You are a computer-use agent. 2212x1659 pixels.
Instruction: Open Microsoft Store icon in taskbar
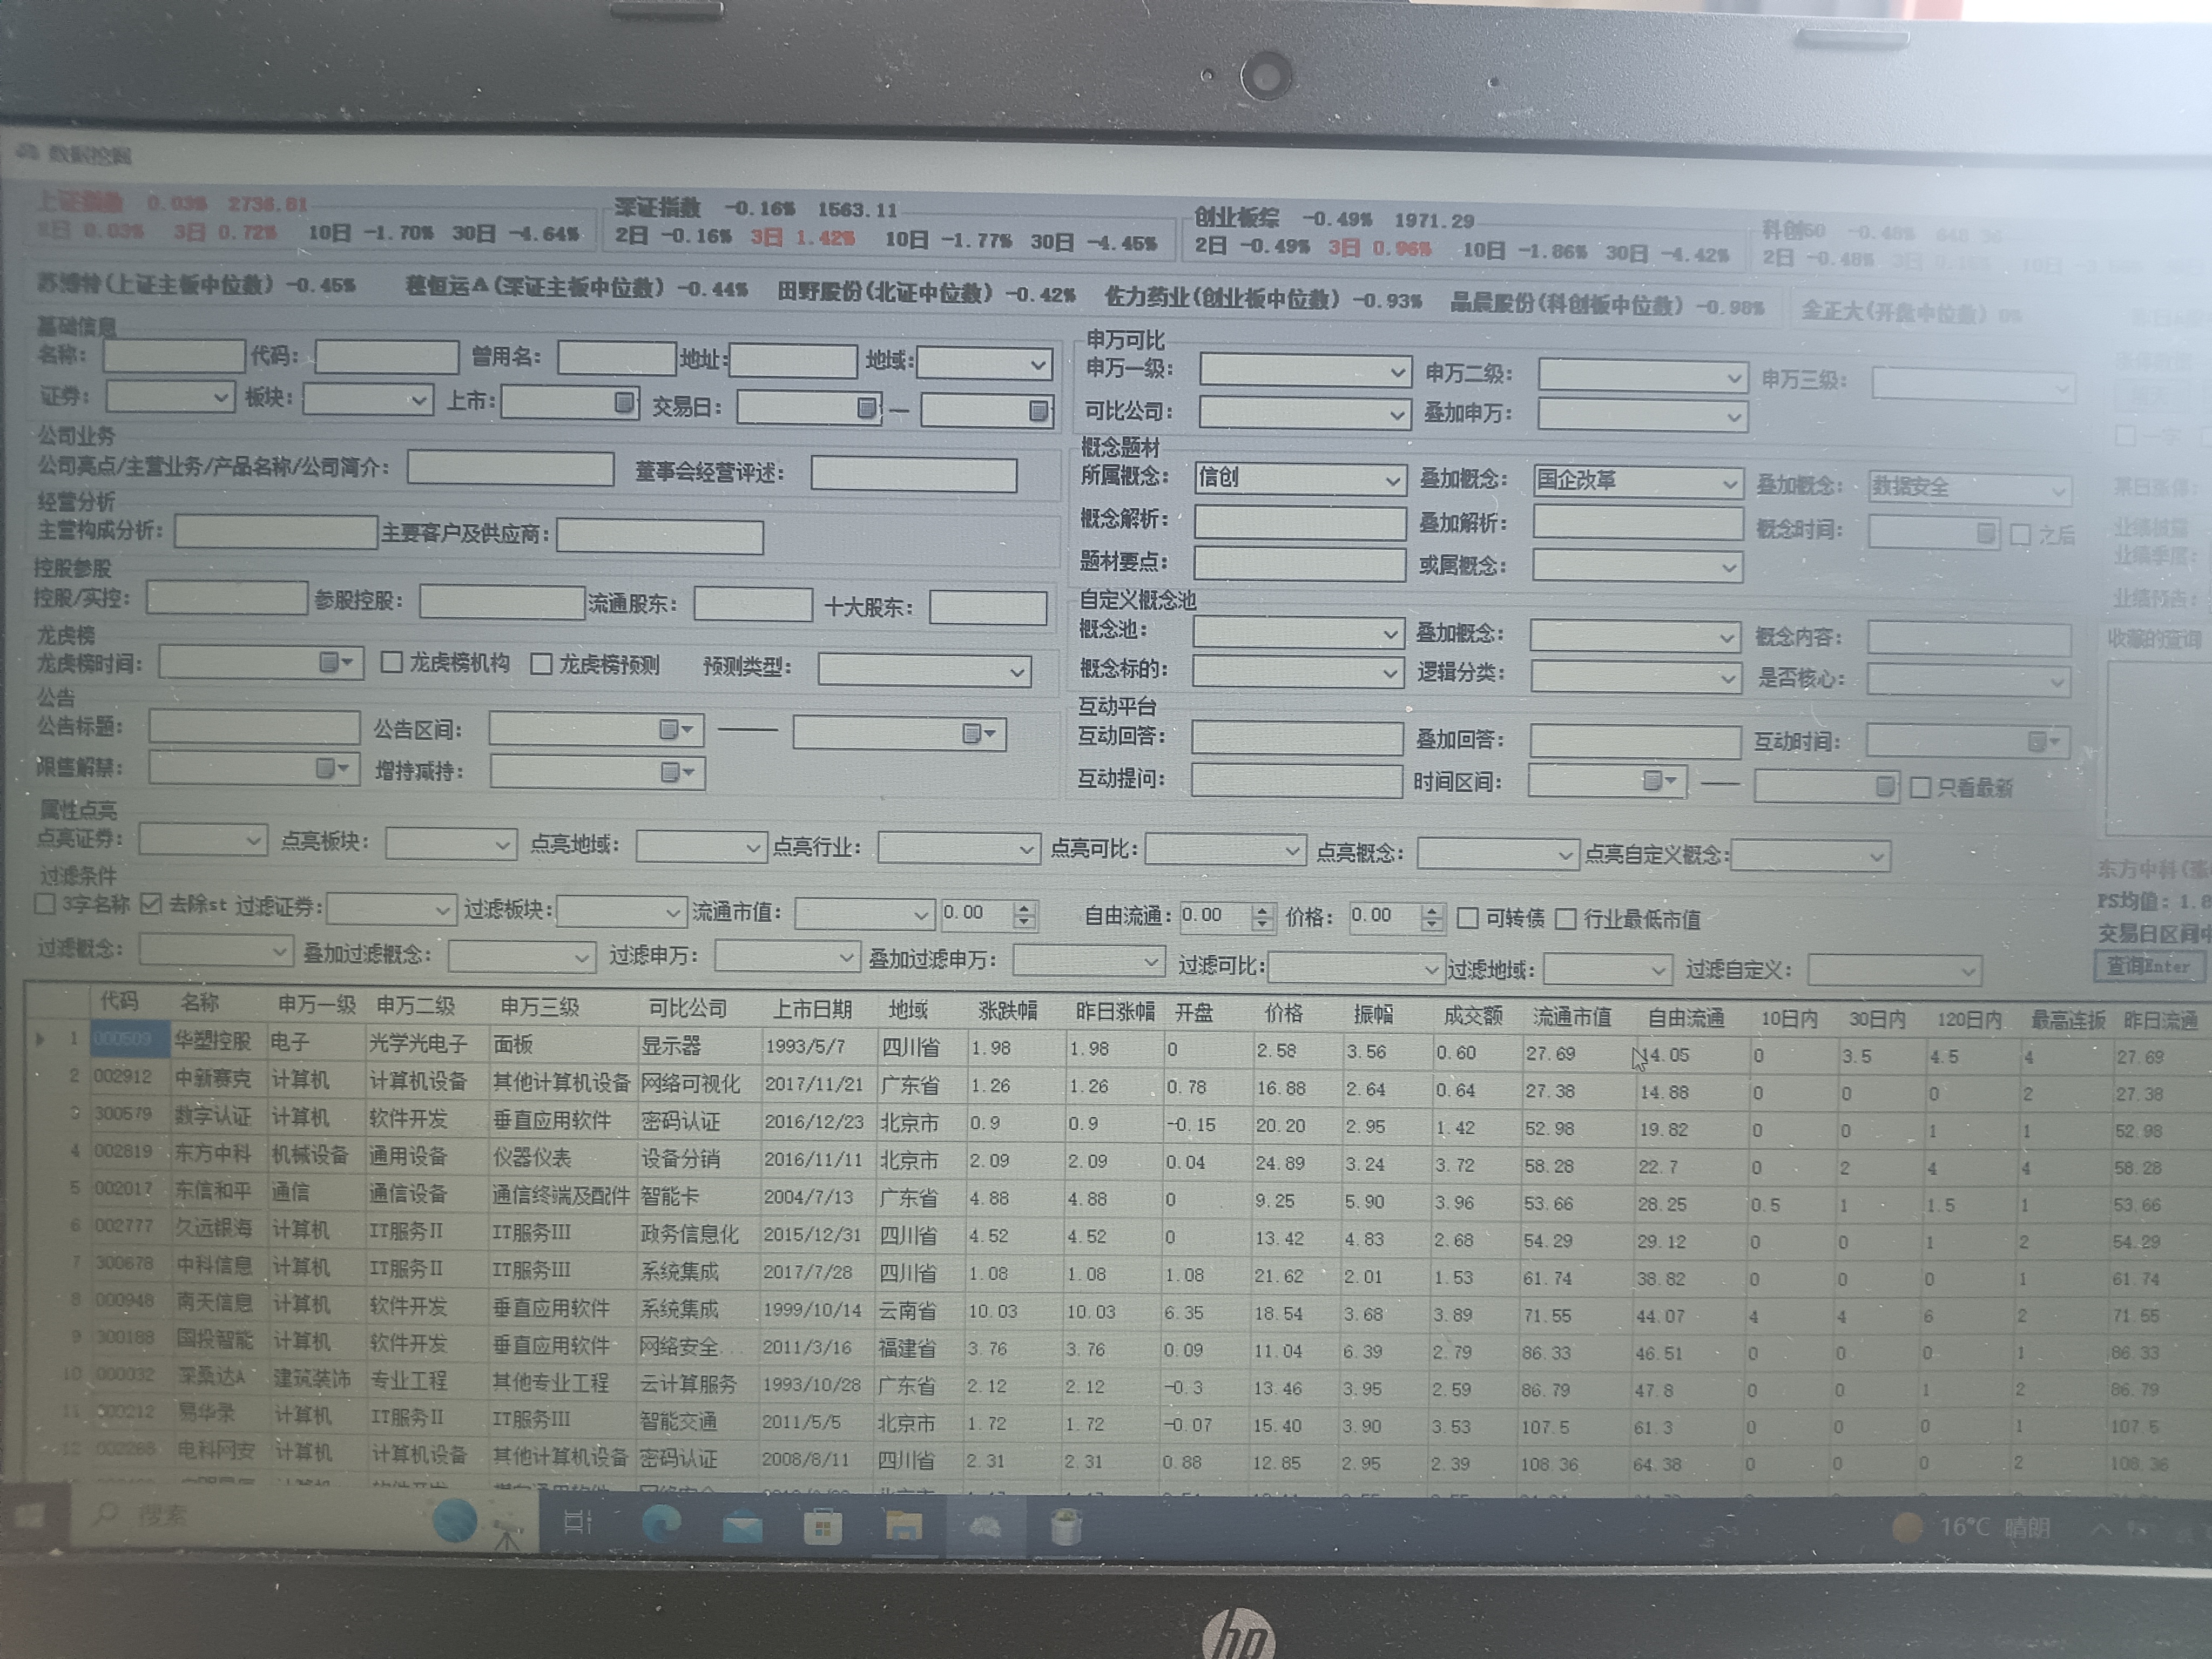coord(822,1527)
